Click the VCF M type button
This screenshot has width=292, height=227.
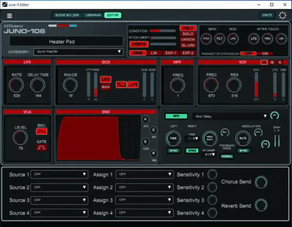pyautogui.click(x=272, y=62)
